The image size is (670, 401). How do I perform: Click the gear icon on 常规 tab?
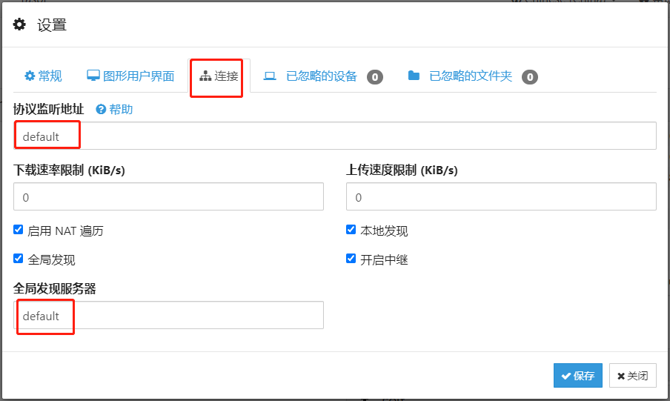30,76
